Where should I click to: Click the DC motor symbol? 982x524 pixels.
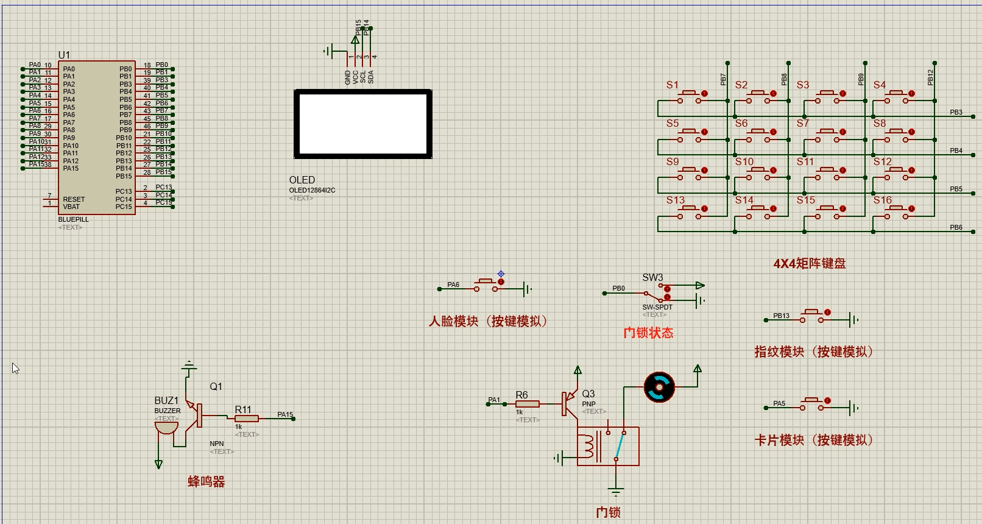point(659,387)
